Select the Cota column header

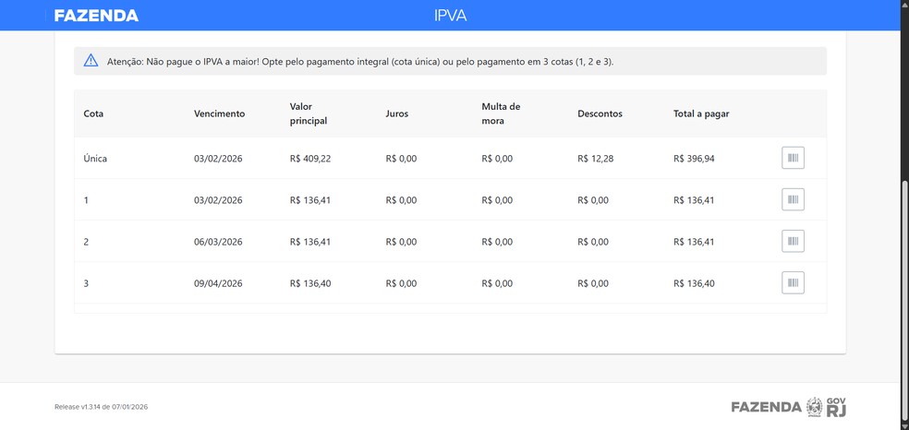[93, 113]
